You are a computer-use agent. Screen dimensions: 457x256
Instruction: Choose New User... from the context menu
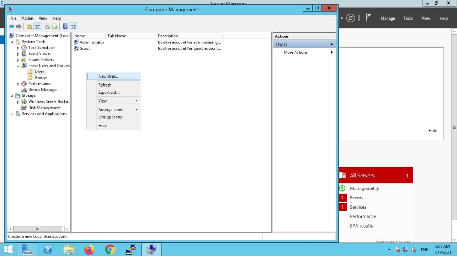click(x=108, y=76)
